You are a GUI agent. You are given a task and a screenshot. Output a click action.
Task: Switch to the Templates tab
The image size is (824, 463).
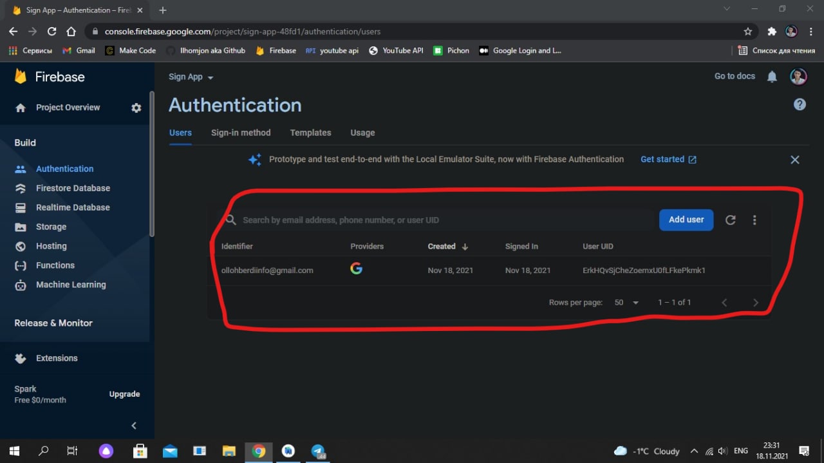310,133
